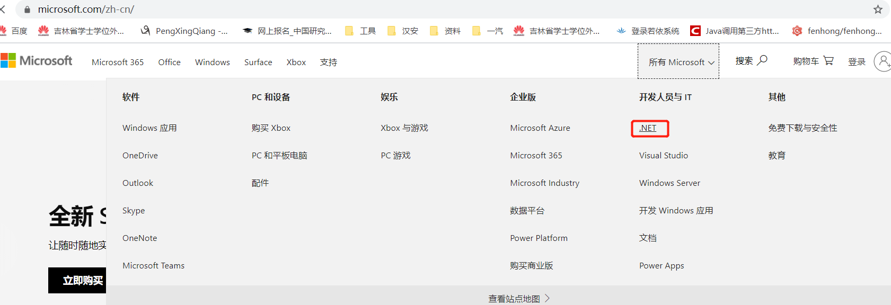Open the Visual Studio link
The image size is (891, 305).
point(664,156)
